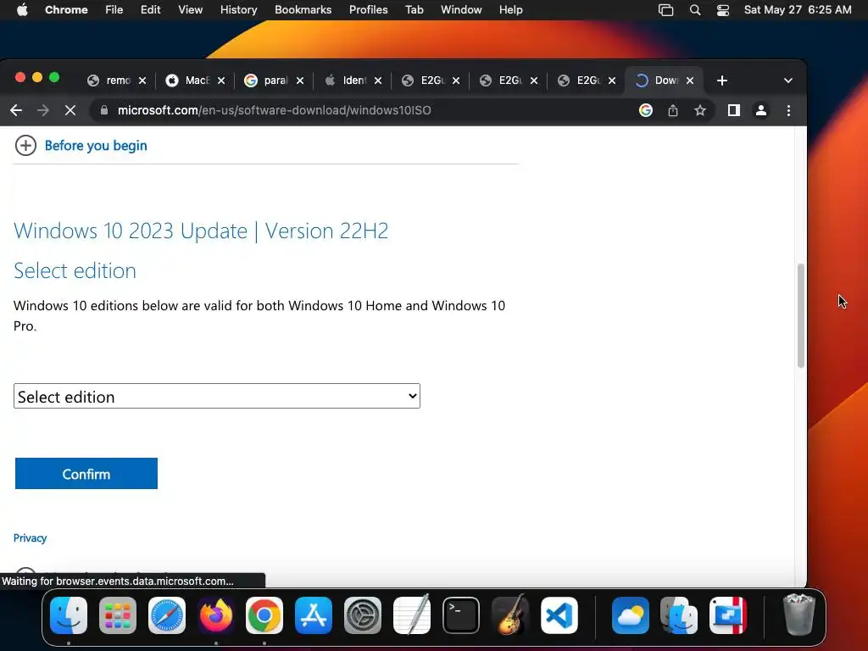
Task: Launch Safari from the Dock
Action: pos(167,615)
